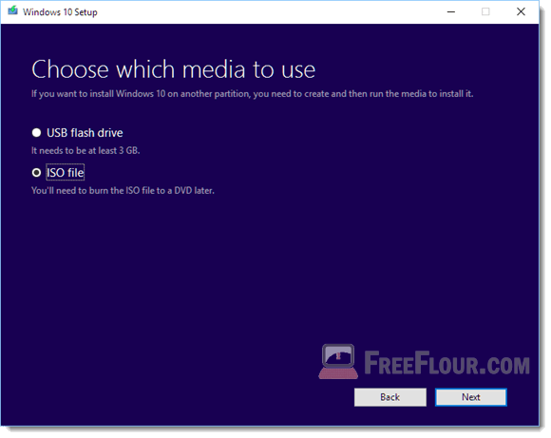Viewport: 551px width, 438px height.
Task: Select the USB flash drive radio option
Action: (36, 133)
